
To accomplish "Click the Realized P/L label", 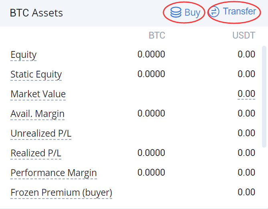I will tap(36, 153).
